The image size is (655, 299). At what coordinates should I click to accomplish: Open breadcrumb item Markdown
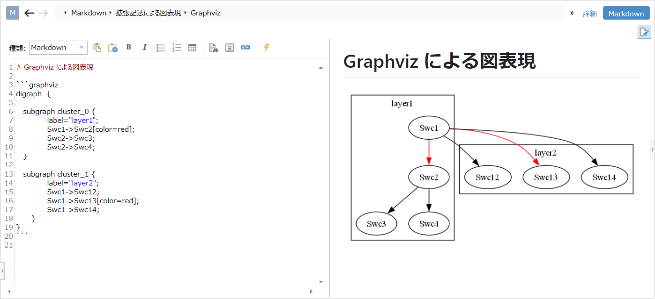click(89, 13)
